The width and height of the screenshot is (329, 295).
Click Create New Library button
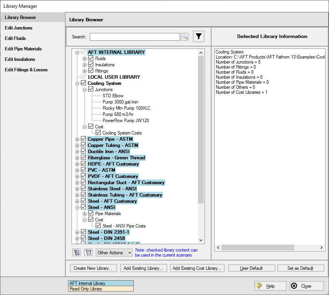pos(93,268)
